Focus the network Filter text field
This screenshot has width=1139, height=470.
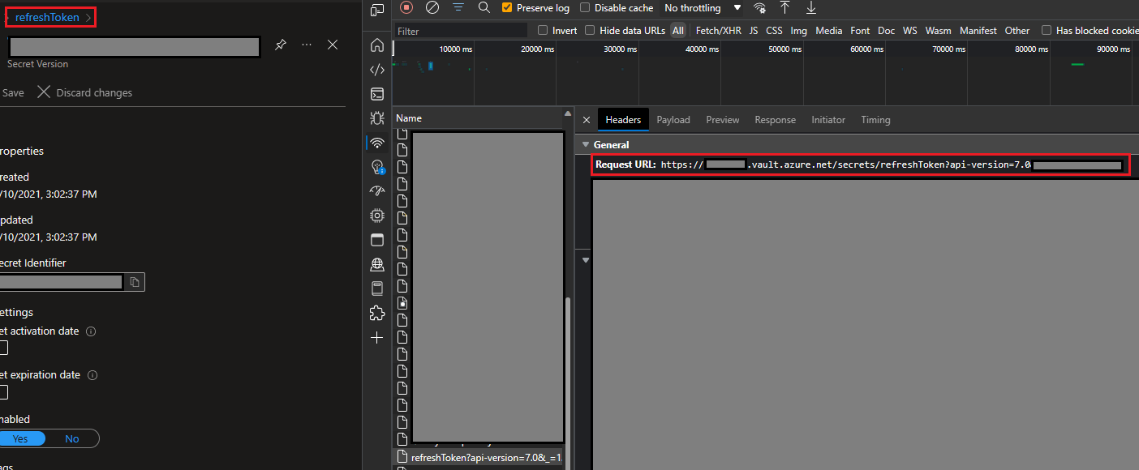click(x=461, y=31)
